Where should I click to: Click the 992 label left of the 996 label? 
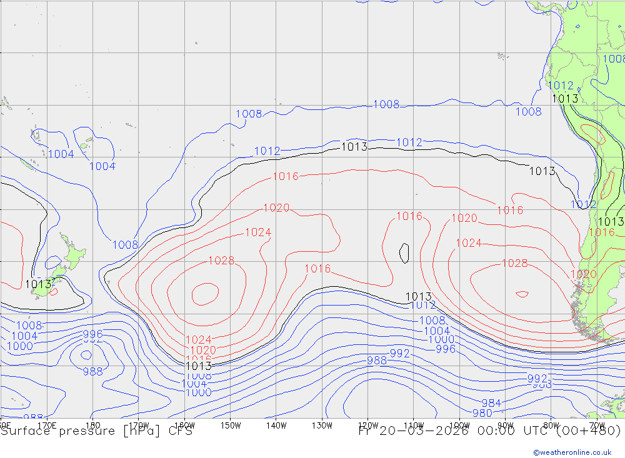pos(399,354)
